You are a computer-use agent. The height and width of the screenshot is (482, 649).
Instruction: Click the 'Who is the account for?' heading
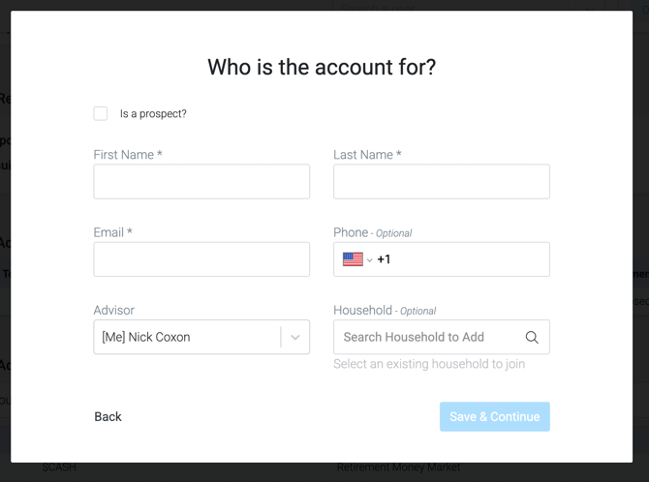pyautogui.click(x=322, y=67)
